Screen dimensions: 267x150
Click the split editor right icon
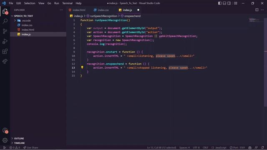(257, 10)
